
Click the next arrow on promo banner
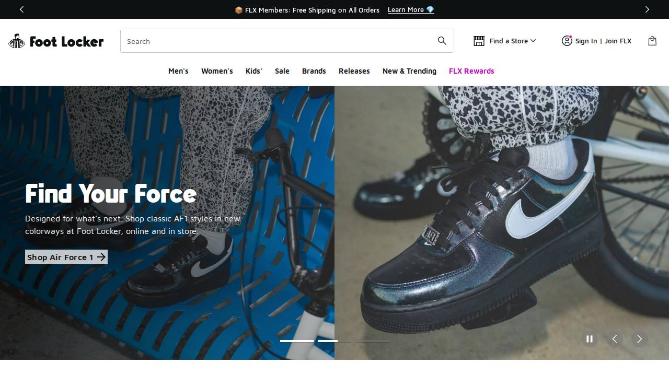tap(647, 9)
